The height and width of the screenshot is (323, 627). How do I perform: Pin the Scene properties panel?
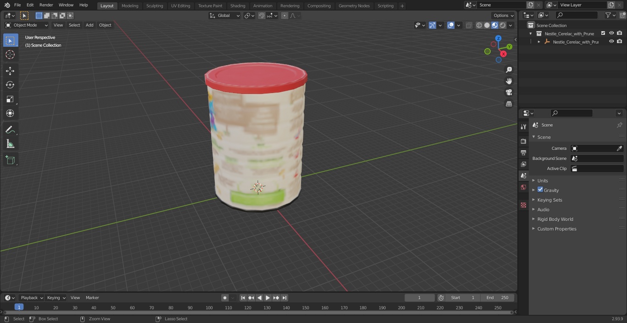(x=619, y=125)
